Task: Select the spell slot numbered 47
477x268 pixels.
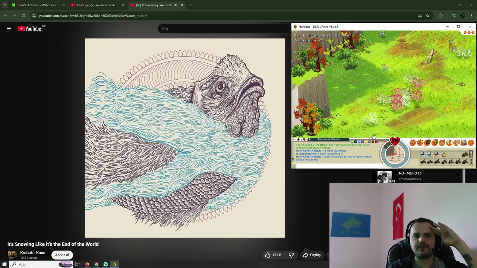Action: pyautogui.click(x=430, y=154)
